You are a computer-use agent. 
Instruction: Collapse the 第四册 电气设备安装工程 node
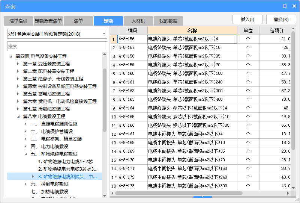11,56
